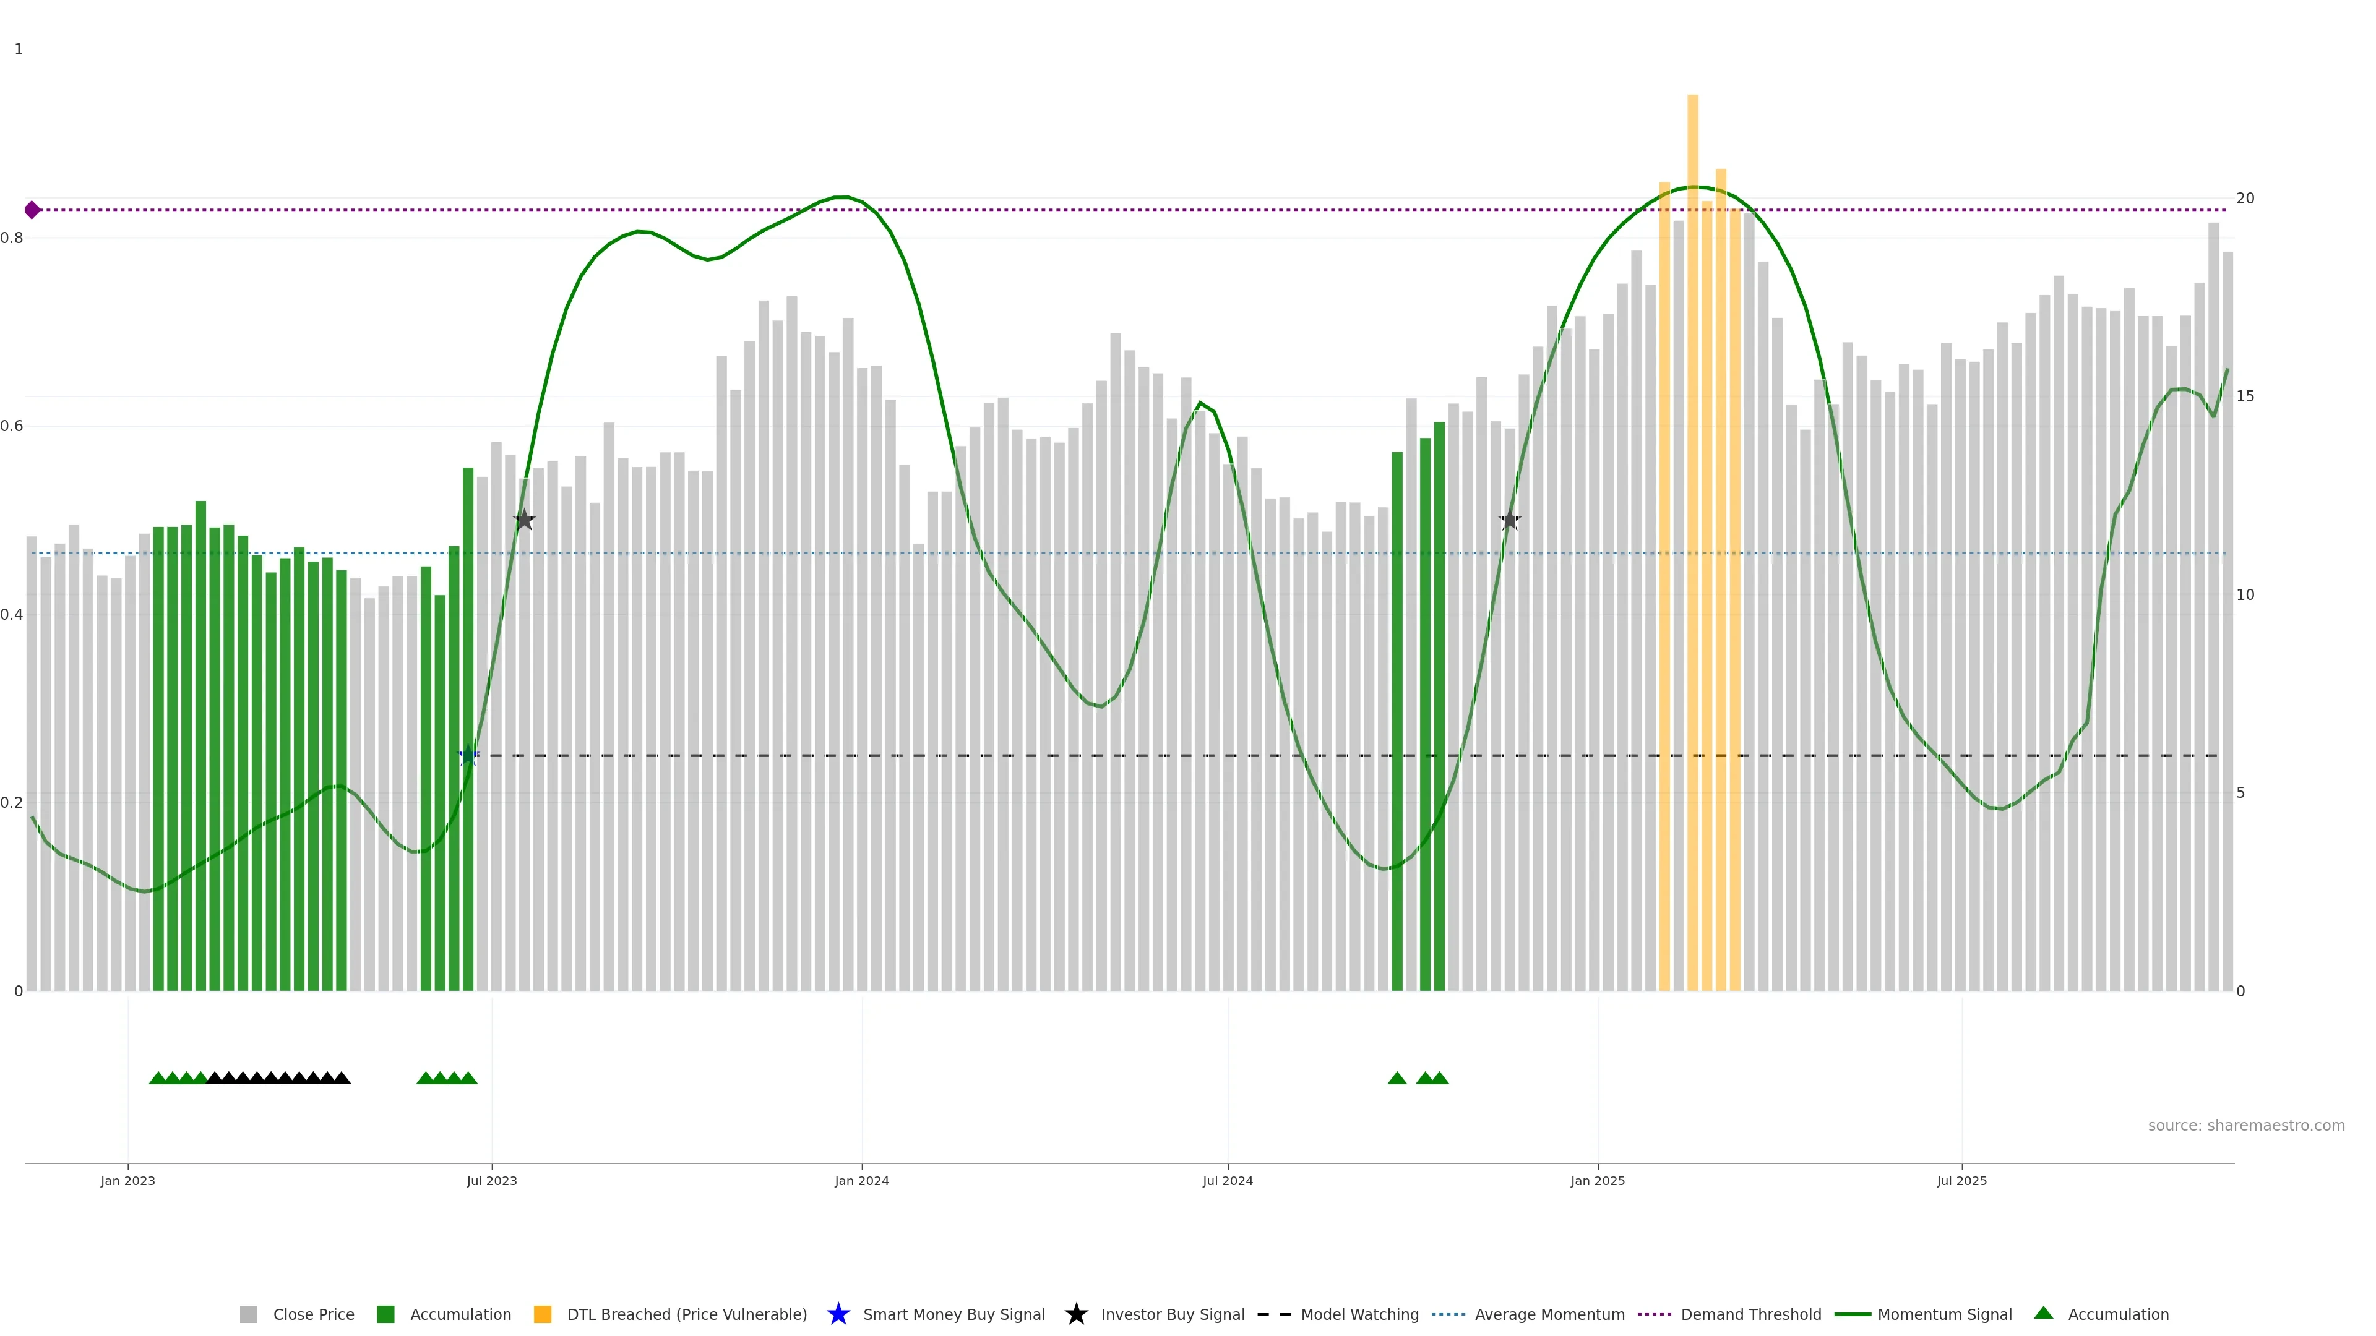Click the green triangle Accumulation legend icon
This screenshot has width=2376, height=1336.
click(x=2043, y=1313)
